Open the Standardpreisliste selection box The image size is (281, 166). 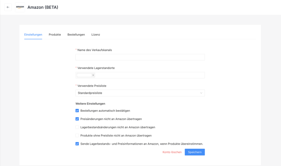coord(140,93)
